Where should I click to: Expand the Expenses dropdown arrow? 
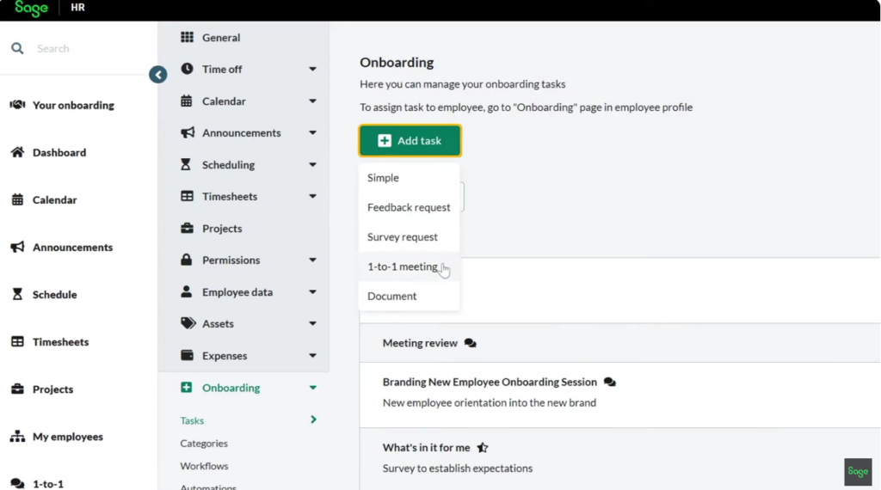[x=312, y=355]
